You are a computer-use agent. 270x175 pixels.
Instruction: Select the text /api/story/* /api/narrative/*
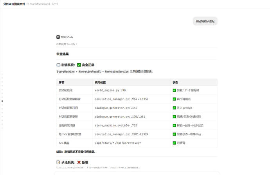118,143
